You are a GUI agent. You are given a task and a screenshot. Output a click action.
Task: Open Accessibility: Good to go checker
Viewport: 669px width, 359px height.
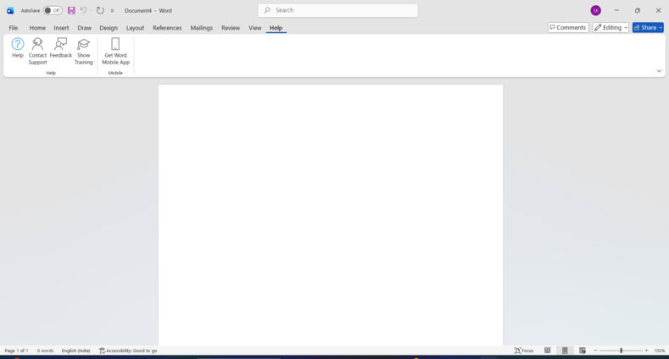click(128, 351)
